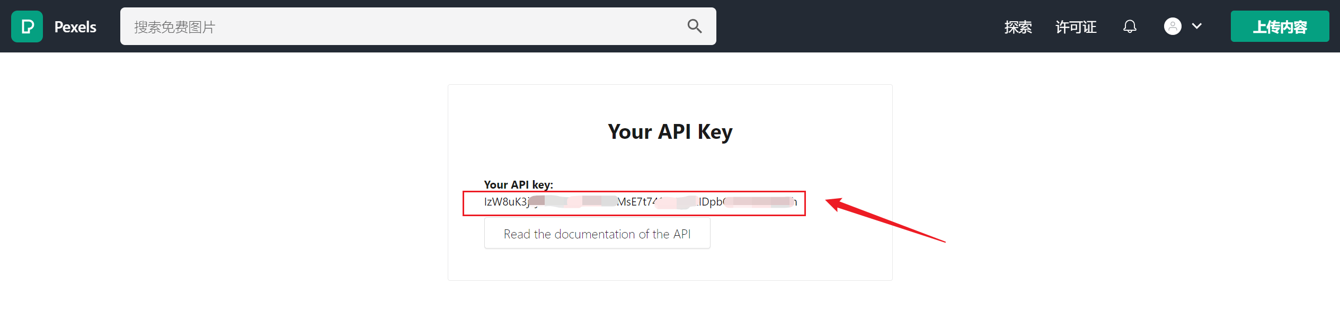Screen dimensions: 1340x311
Task: Click the red arrow annotation
Action: (885, 219)
